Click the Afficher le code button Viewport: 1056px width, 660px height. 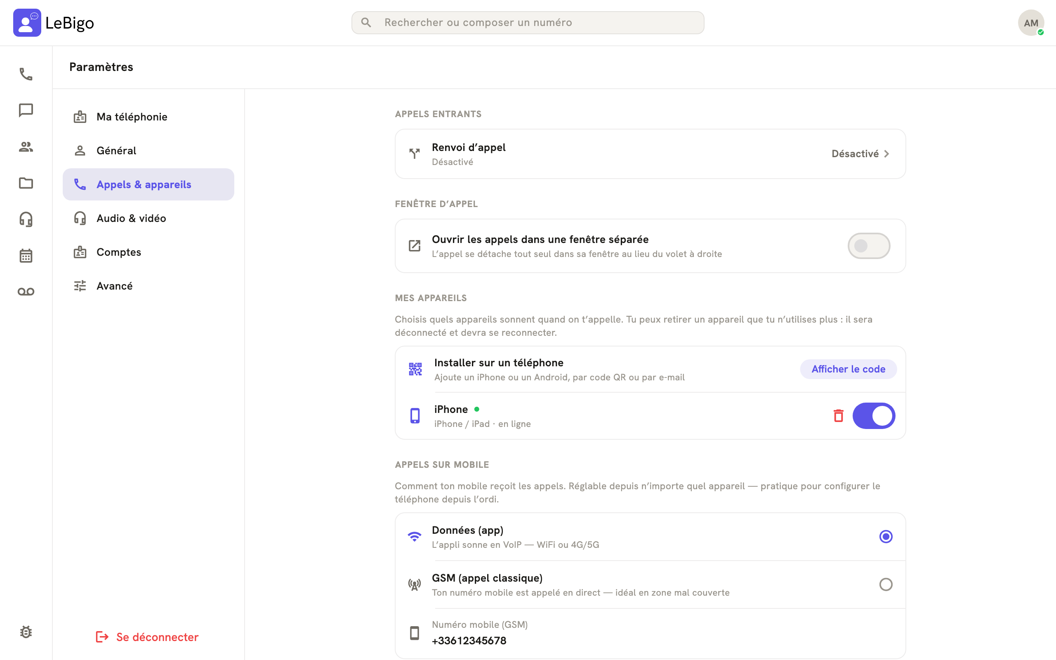click(x=848, y=369)
